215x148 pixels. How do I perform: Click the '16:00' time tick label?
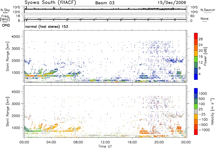[x=132, y=142]
